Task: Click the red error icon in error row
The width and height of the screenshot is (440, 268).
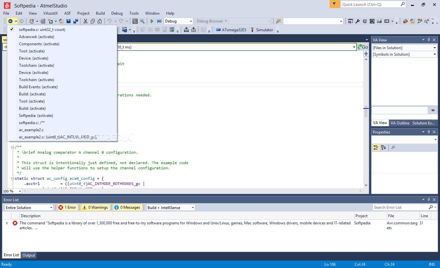Action: coord(15,223)
